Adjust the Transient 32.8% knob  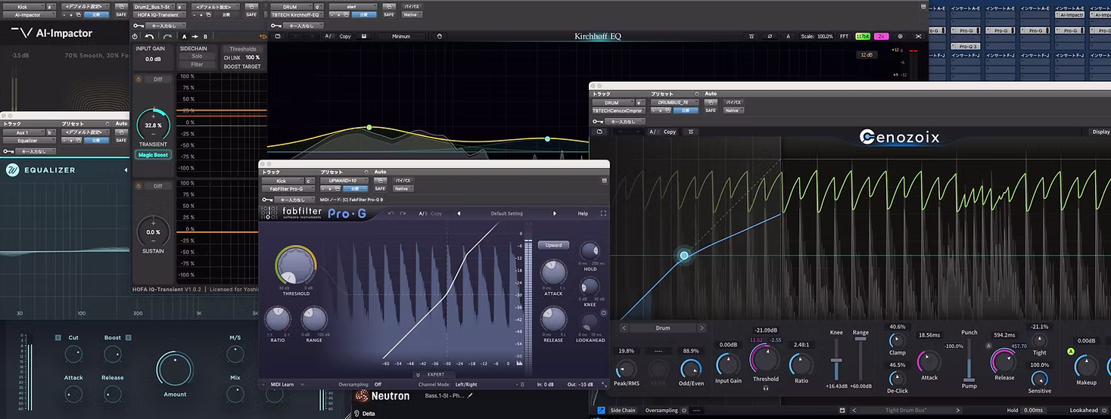tap(153, 124)
